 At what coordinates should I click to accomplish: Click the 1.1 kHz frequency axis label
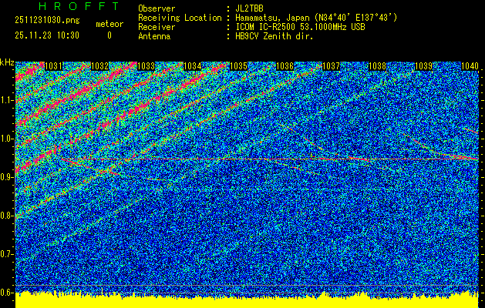[x=7, y=100]
